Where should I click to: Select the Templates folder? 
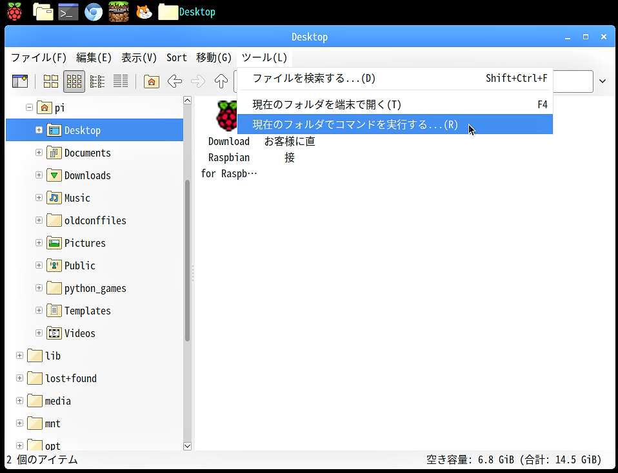79,311
